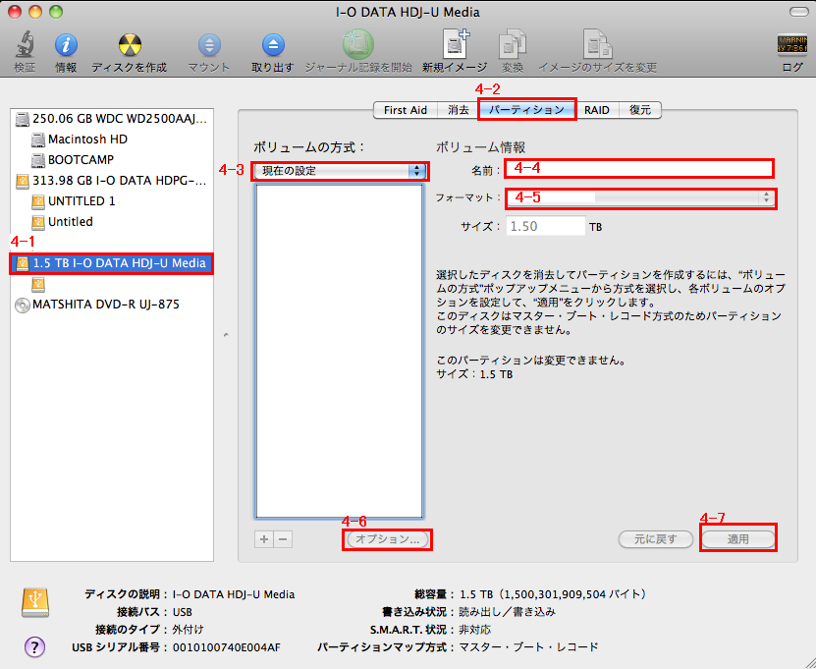This screenshot has height=669, width=816.
Task: Click the 名前 name text field
Action: tap(639, 168)
